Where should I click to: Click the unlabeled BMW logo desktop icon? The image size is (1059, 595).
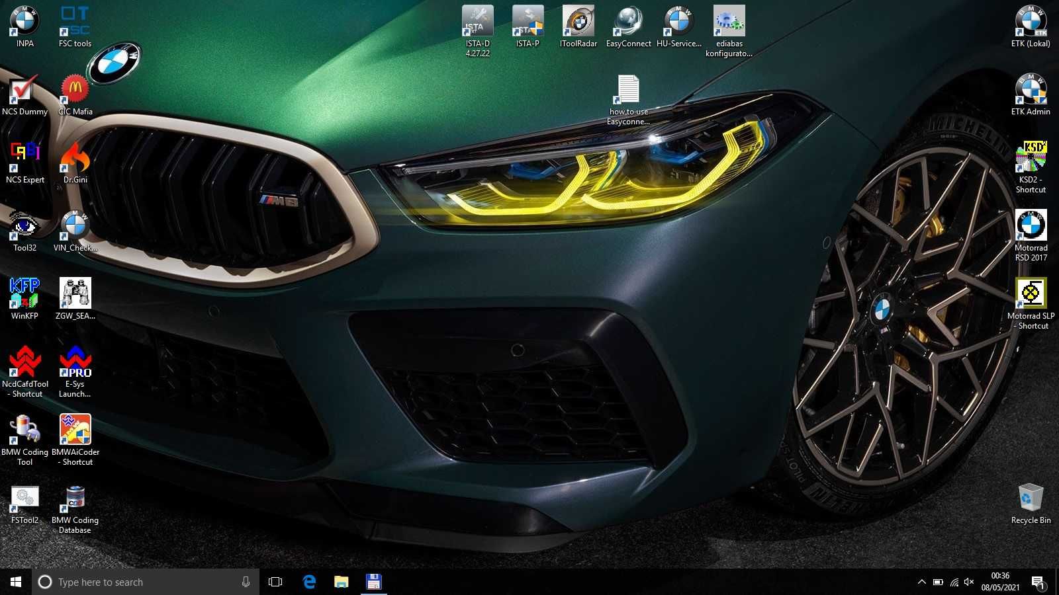(114, 63)
